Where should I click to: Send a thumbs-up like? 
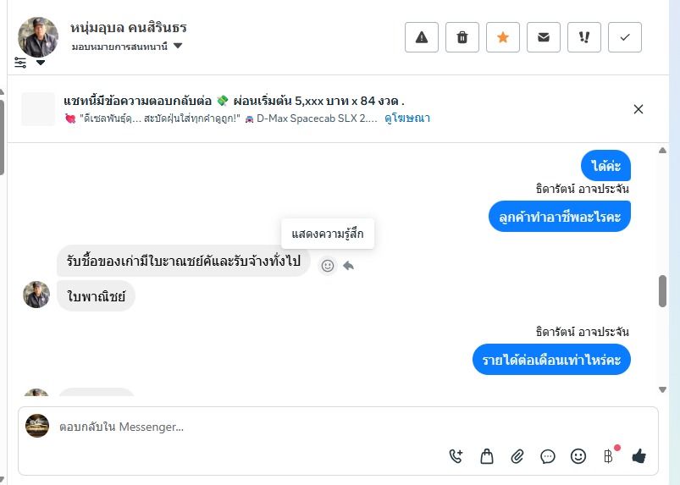[x=639, y=456]
